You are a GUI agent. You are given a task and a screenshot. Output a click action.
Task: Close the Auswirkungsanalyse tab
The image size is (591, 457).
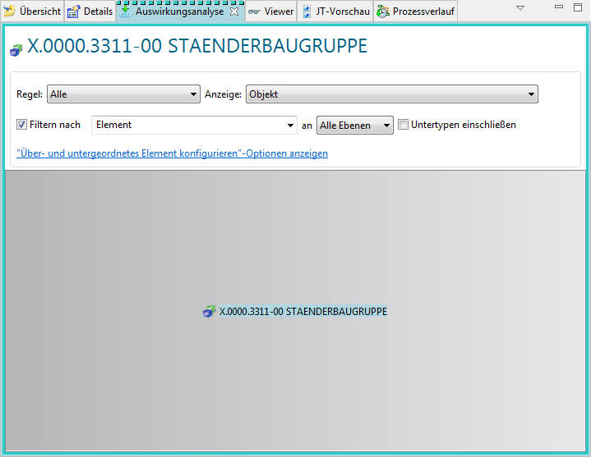[x=234, y=11]
